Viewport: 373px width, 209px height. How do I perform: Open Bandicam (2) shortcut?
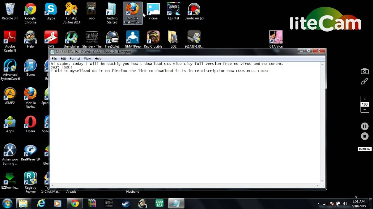[194, 12]
